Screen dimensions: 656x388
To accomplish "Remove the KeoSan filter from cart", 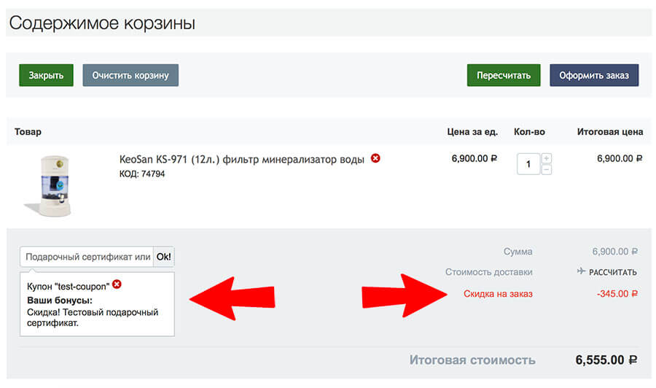I will point(375,158).
